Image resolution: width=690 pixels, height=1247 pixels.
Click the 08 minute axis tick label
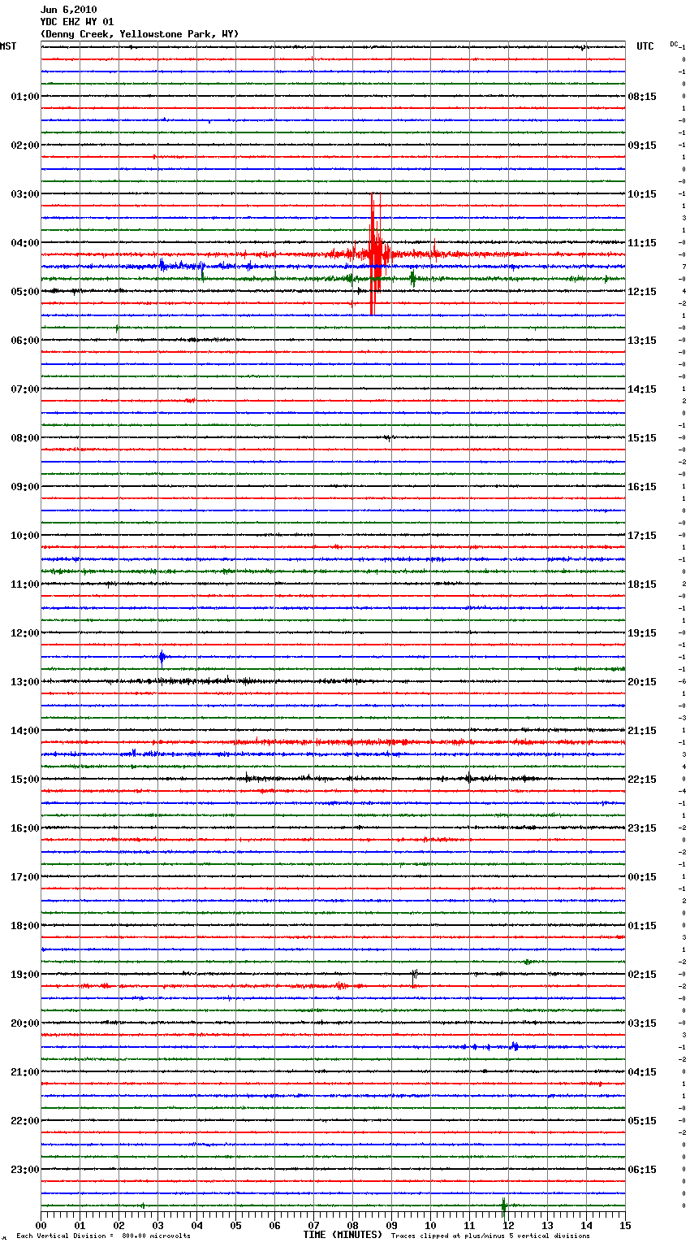click(352, 1225)
